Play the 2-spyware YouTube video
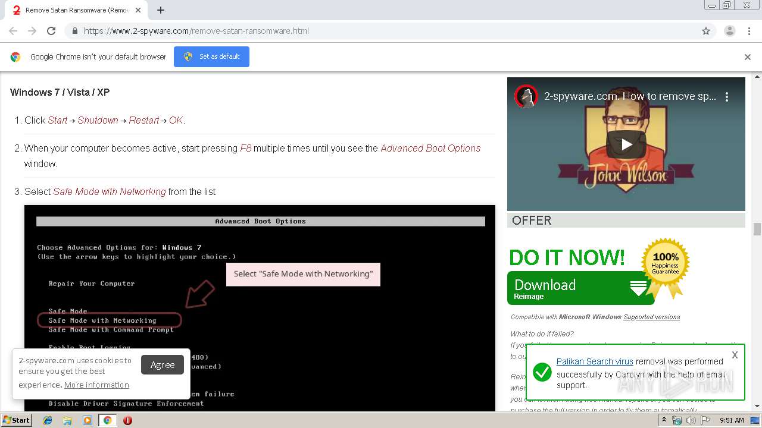 coord(626,144)
